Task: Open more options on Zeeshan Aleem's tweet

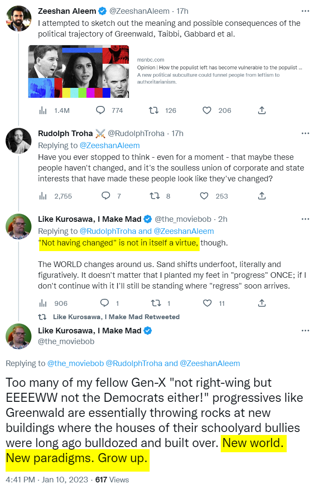Action: [x=305, y=11]
